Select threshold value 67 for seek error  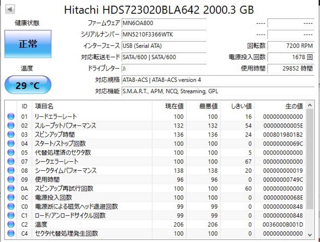pos(248,162)
